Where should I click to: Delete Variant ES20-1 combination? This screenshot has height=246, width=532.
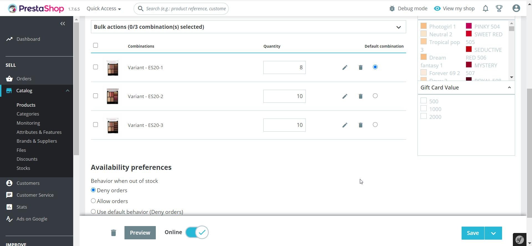coord(360,68)
